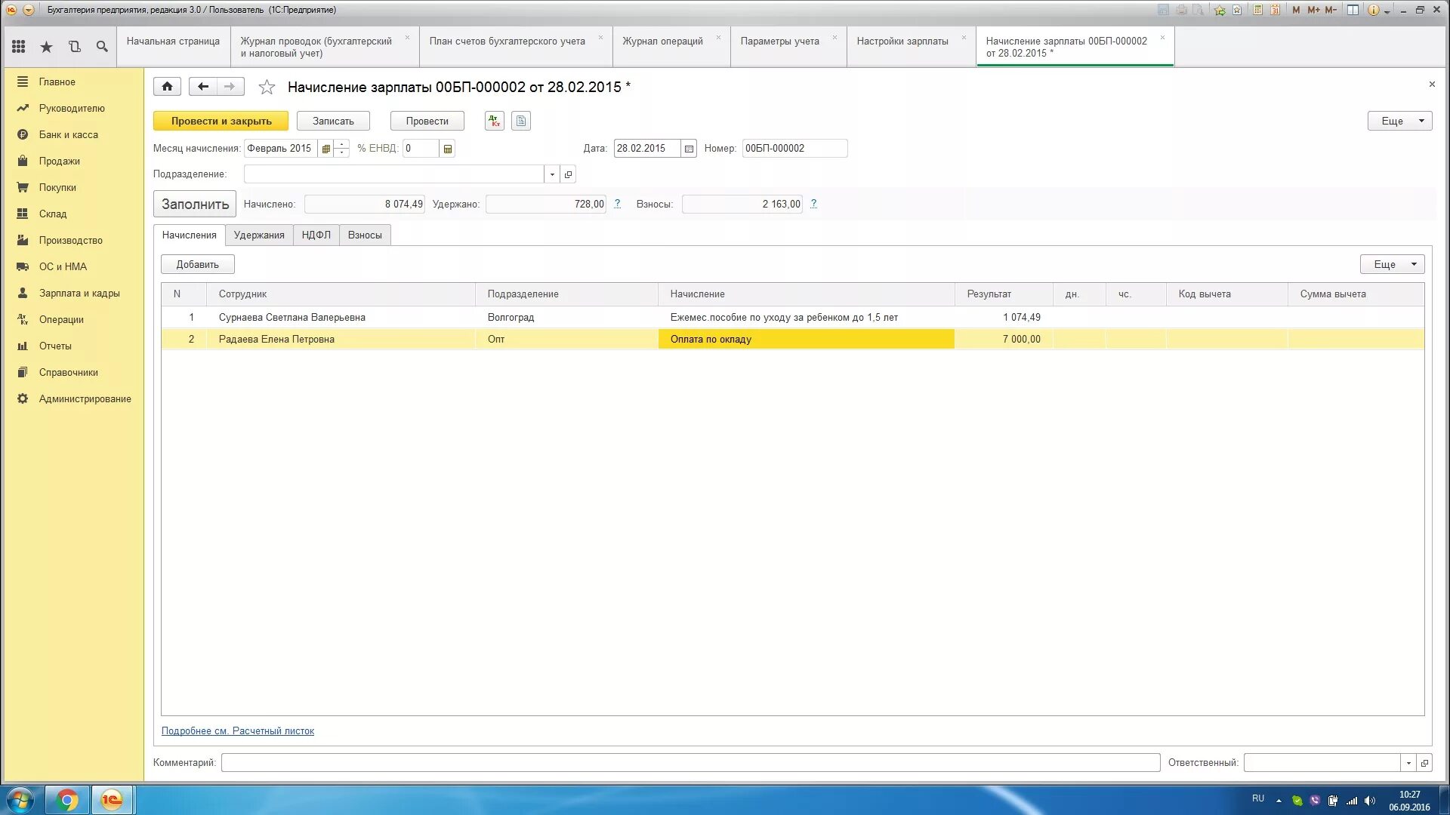1450x815 pixels.
Task: Click the search magnifier icon
Action: point(102,47)
